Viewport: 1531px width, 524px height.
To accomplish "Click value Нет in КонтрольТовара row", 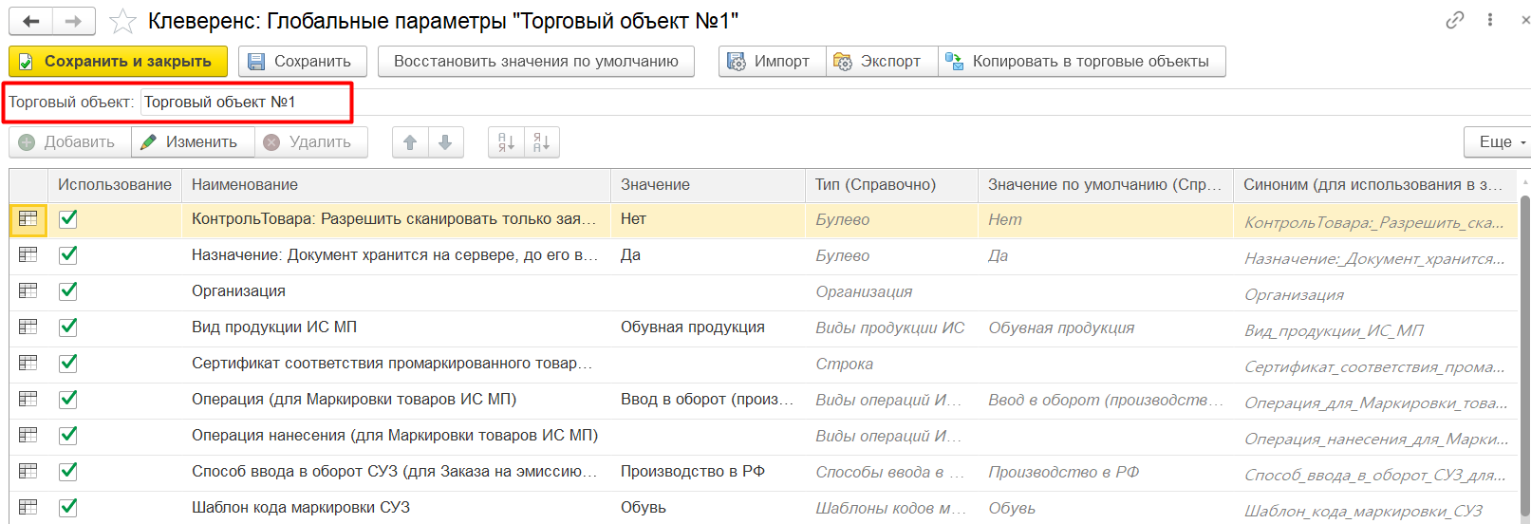I will (x=633, y=218).
